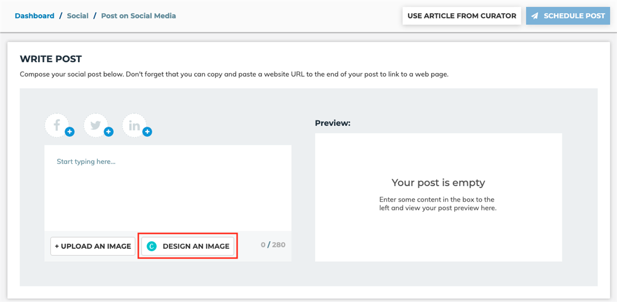Go to the Dashboard breadcrumb

pos(35,16)
